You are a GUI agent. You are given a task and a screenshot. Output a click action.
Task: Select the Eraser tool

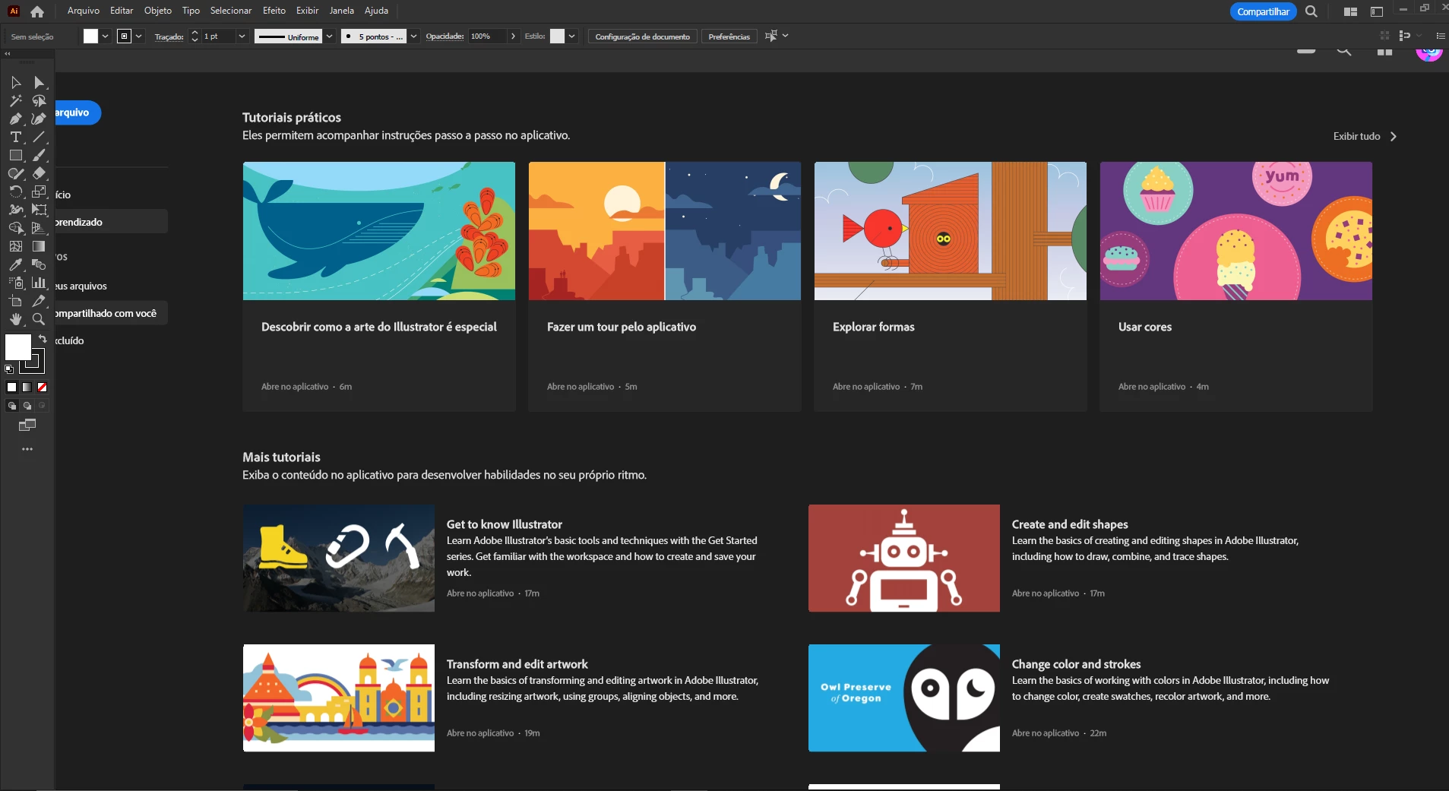point(39,173)
